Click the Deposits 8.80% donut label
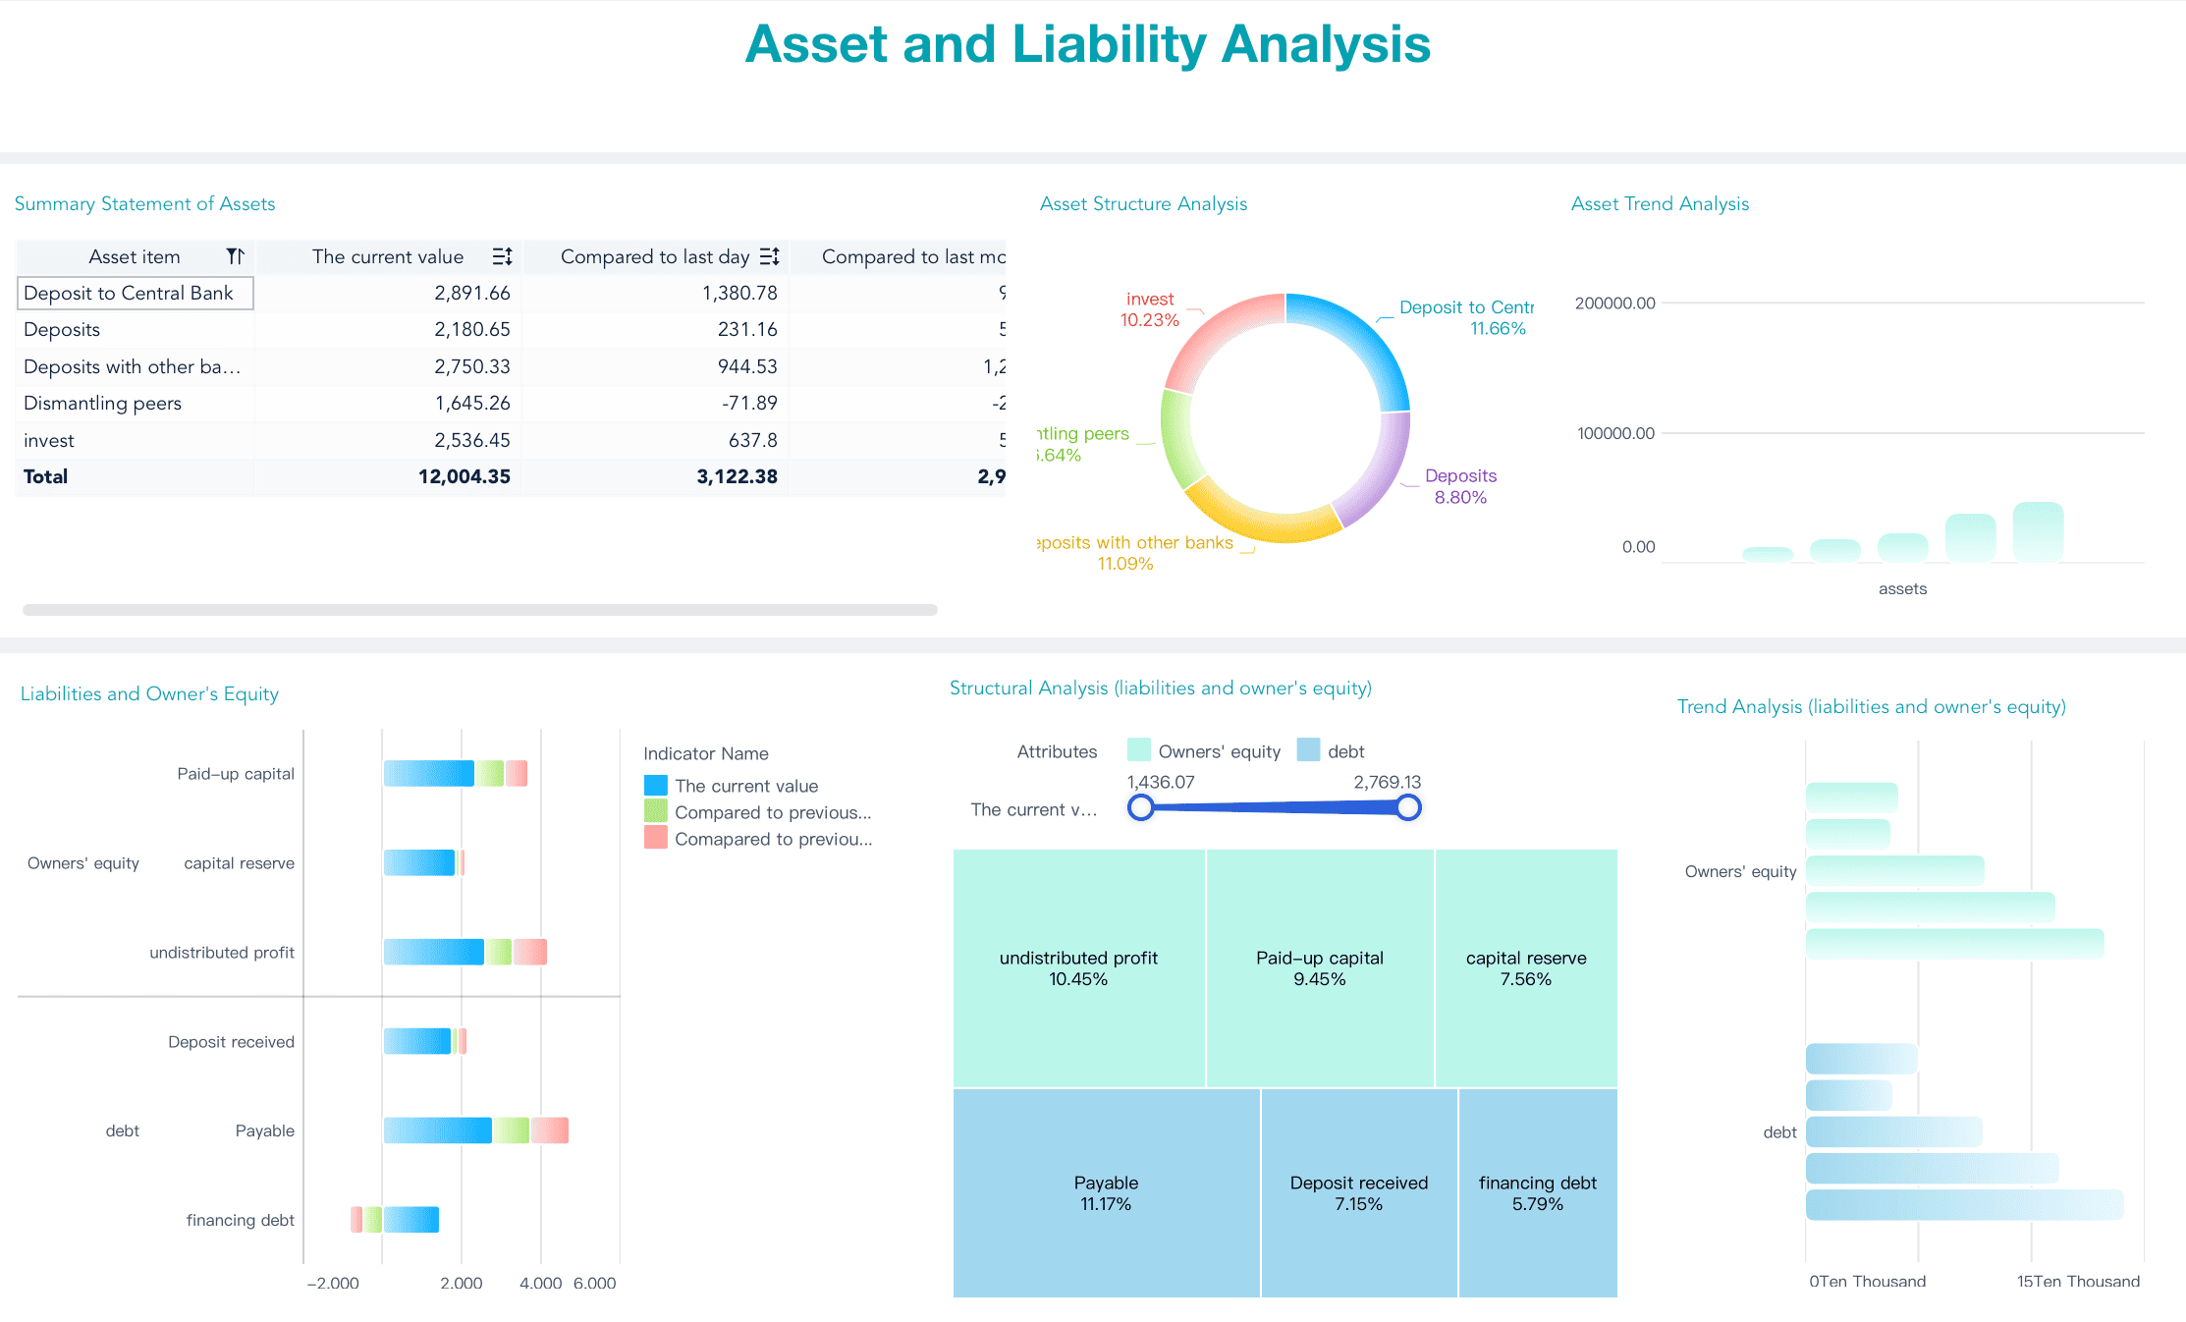 (1460, 486)
